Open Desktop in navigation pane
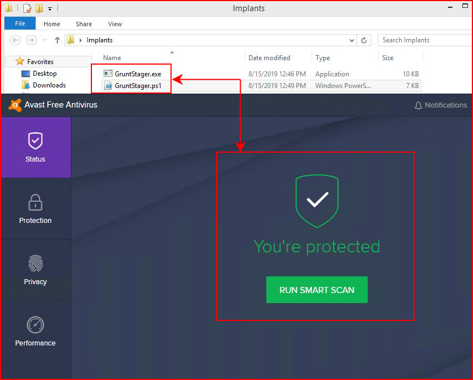 click(x=45, y=74)
